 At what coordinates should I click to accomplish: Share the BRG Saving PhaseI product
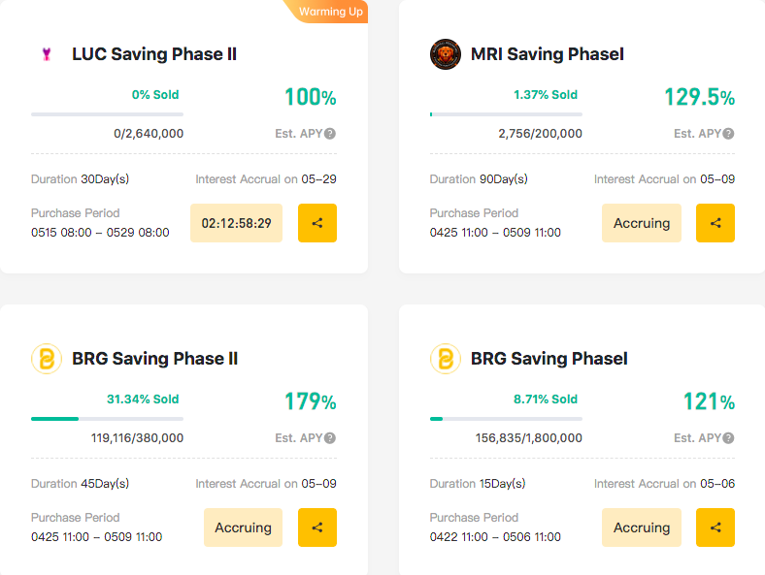pos(715,527)
